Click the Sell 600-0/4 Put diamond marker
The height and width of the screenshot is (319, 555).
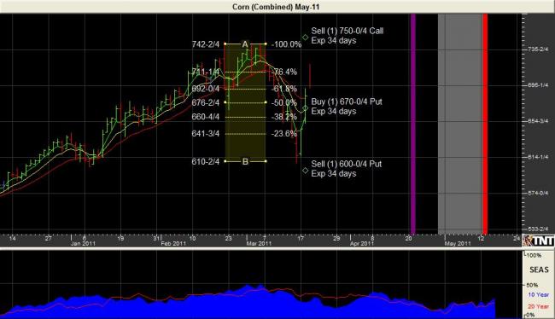[x=305, y=171]
